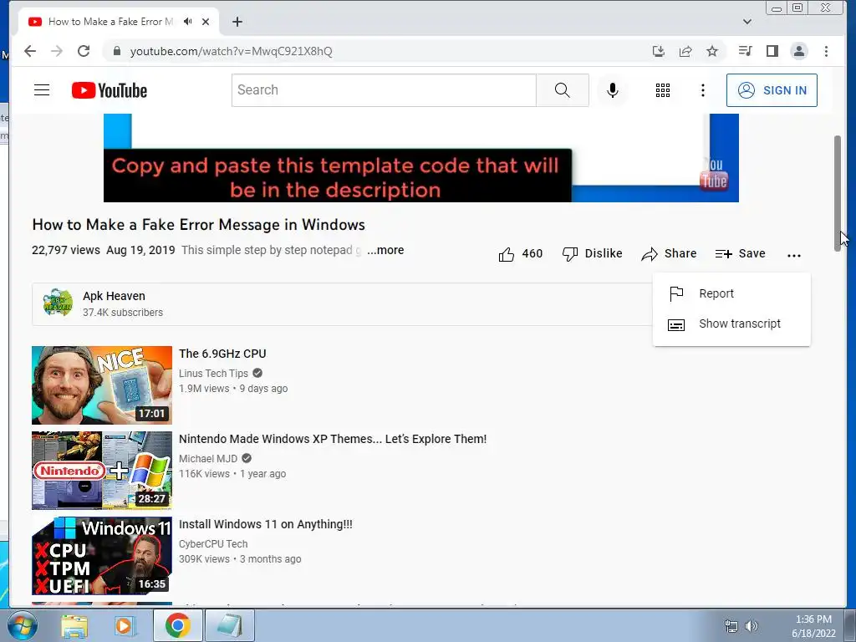This screenshot has height=642, width=856.
Task: Open Apk Heaven channel avatar
Action: tap(58, 303)
